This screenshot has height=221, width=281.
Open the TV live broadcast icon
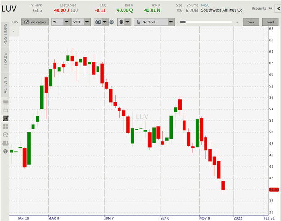[x=5, y=110]
